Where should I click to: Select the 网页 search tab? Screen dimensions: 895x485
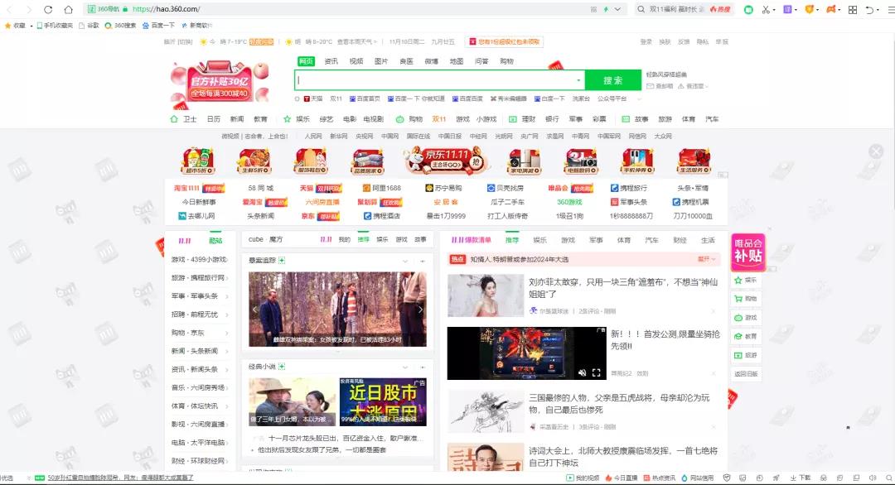pyautogui.click(x=306, y=61)
